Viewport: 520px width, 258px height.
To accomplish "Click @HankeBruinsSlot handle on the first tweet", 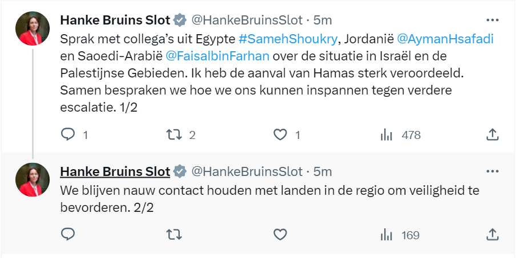I will tap(247, 21).
